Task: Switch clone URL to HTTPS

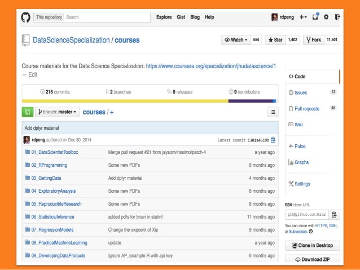Action: (x=321, y=225)
